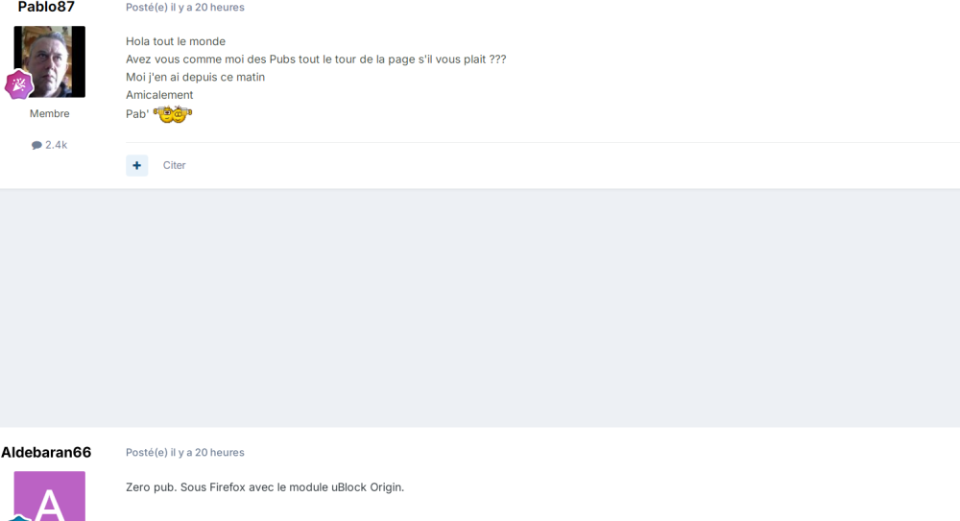
Task: Click the Membre group label under Pablo87
Action: [49, 113]
